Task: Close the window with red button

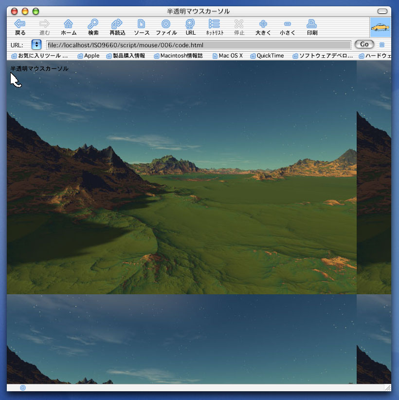Action: [14, 11]
